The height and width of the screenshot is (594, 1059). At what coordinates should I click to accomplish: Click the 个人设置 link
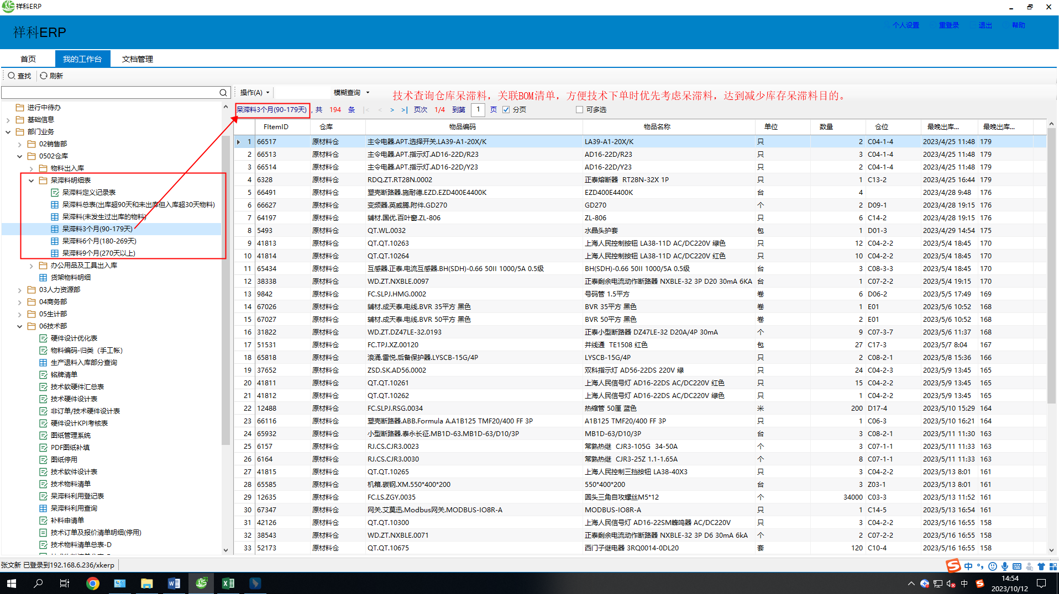coord(905,25)
